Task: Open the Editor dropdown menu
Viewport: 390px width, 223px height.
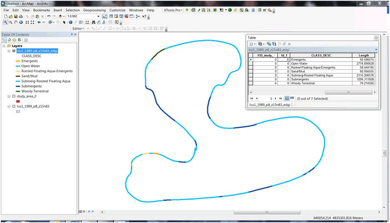Action: (x=78, y=28)
